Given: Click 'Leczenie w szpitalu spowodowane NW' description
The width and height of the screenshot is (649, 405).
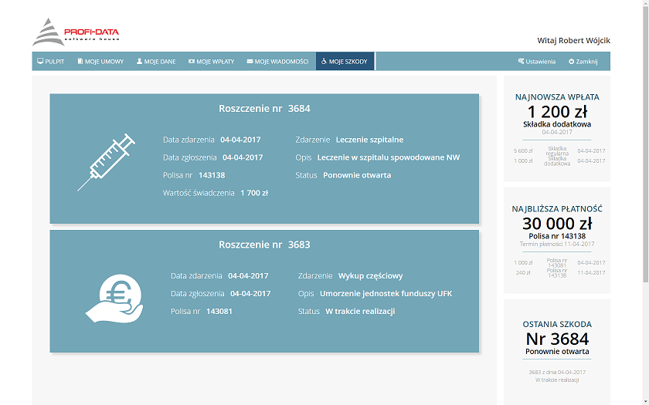Looking at the screenshot, I should point(389,157).
